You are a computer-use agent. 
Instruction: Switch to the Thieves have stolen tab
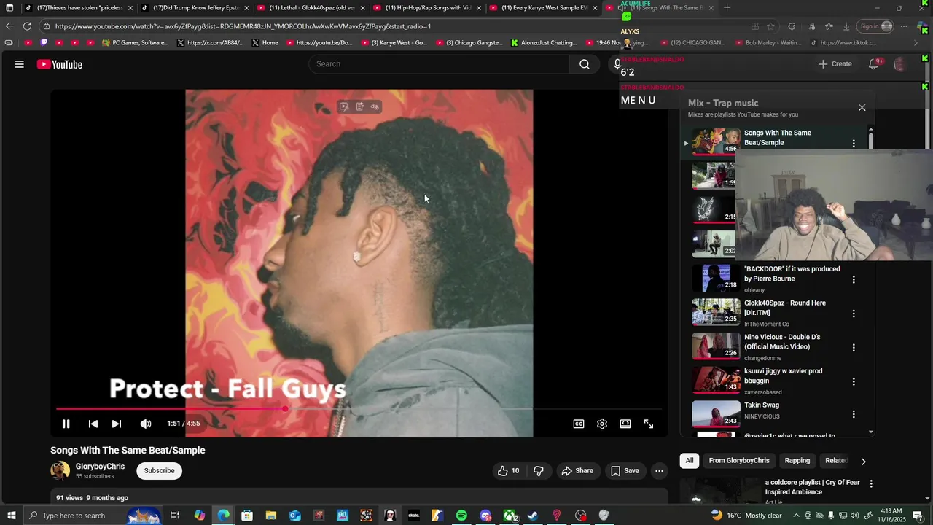coord(79,8)
